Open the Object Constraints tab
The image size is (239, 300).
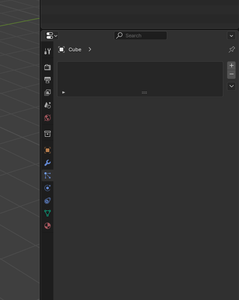click(x=48, y=201)
